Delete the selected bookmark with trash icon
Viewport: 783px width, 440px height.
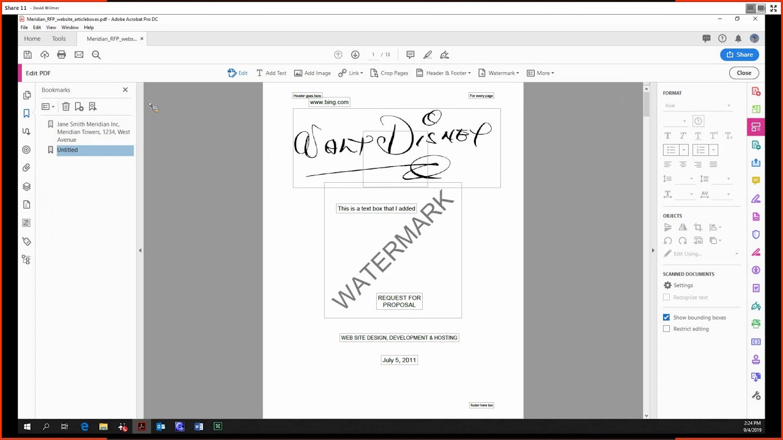pyautogui.click(x=66, y=106)
